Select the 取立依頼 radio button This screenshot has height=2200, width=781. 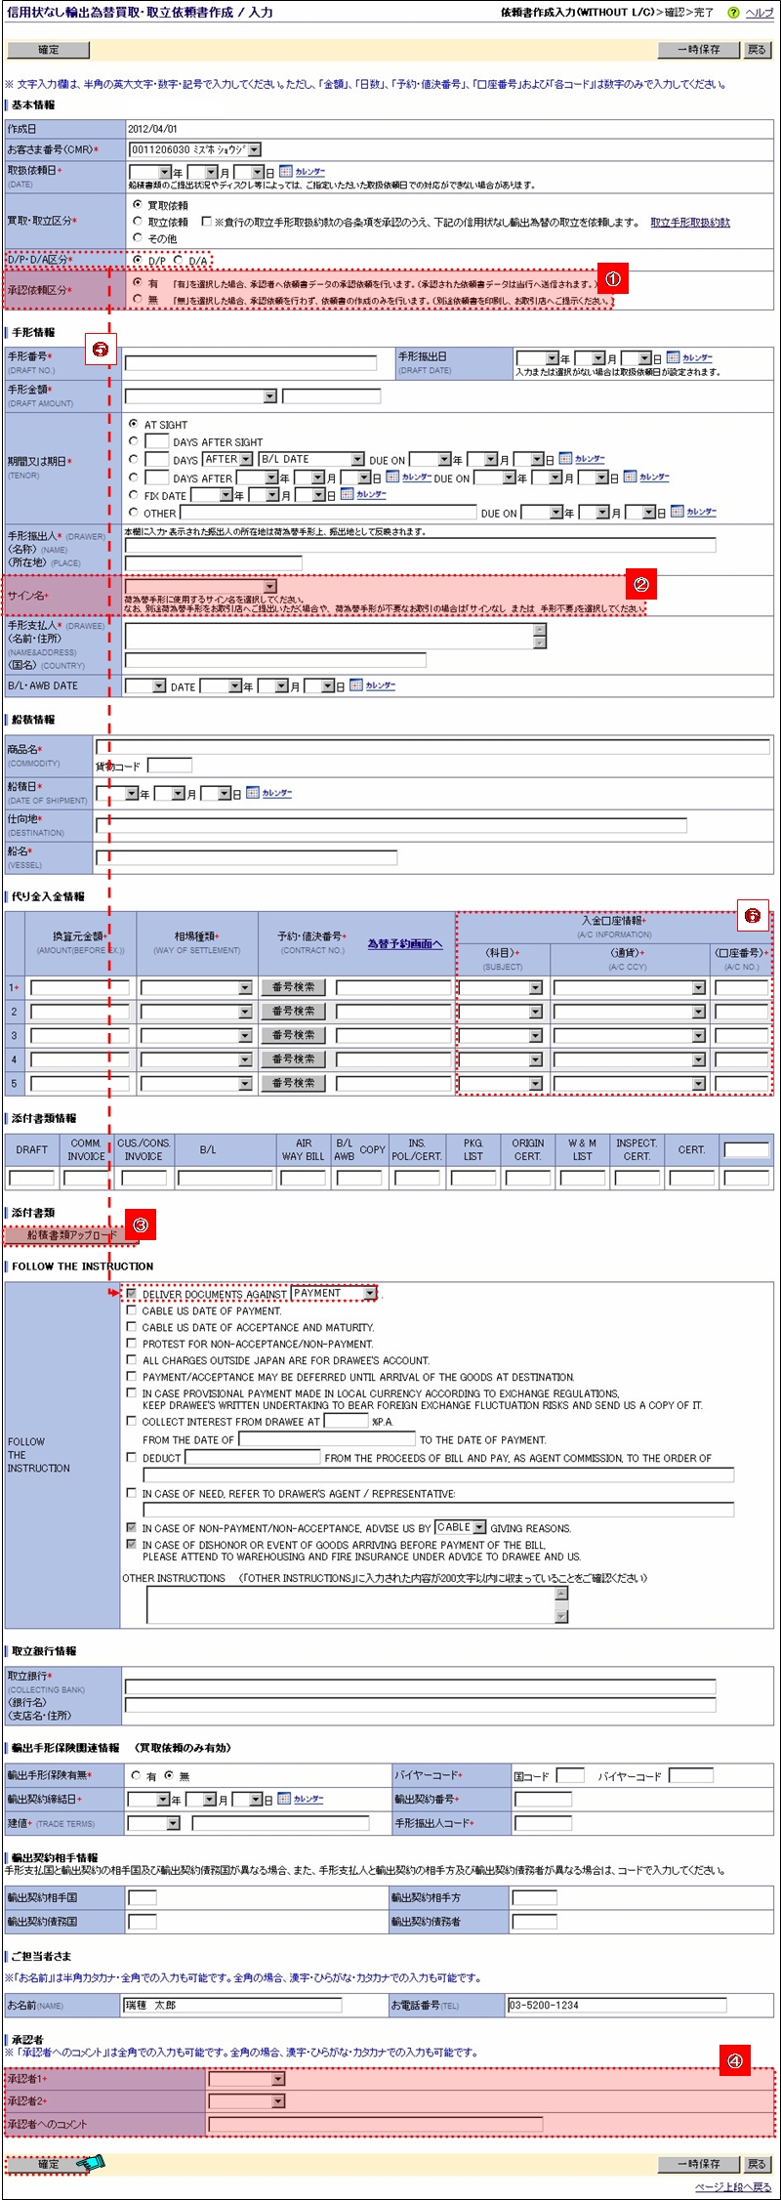pos(137,222)
